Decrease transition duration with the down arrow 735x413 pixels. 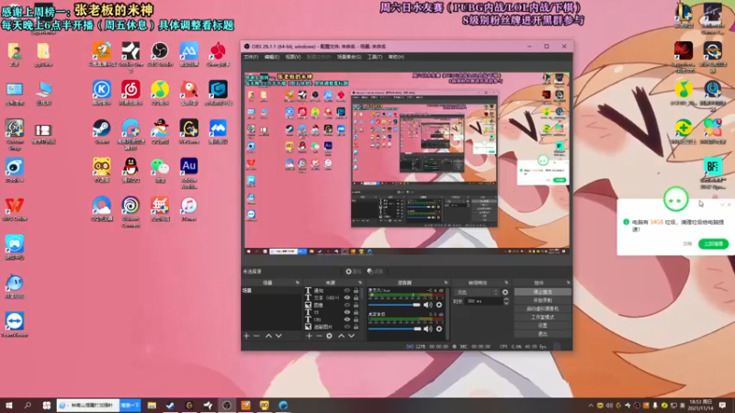[506, 304]
